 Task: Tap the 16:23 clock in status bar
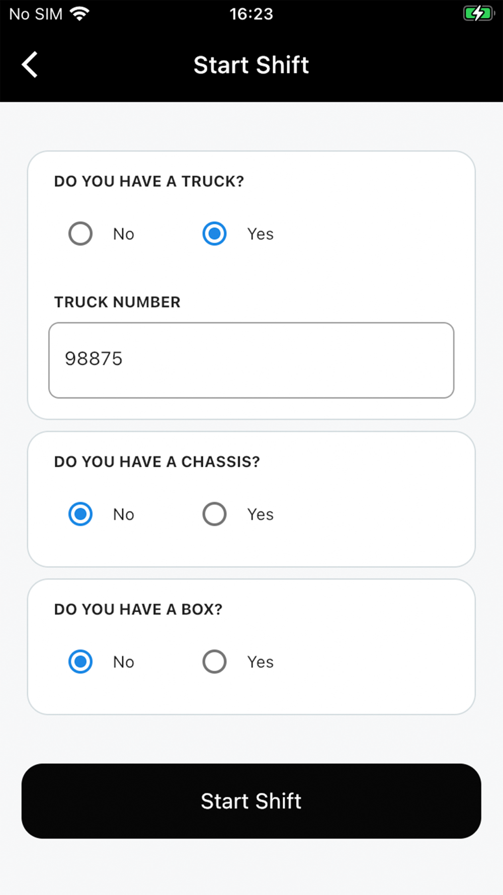[251, 14]
